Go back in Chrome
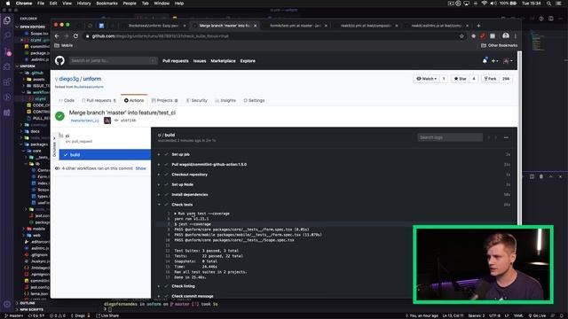The width and height of the screenshot is (568, 319). (x=57, y=36)
